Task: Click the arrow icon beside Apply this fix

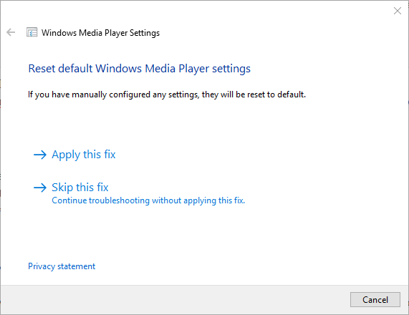Action: tap(40, 155)
